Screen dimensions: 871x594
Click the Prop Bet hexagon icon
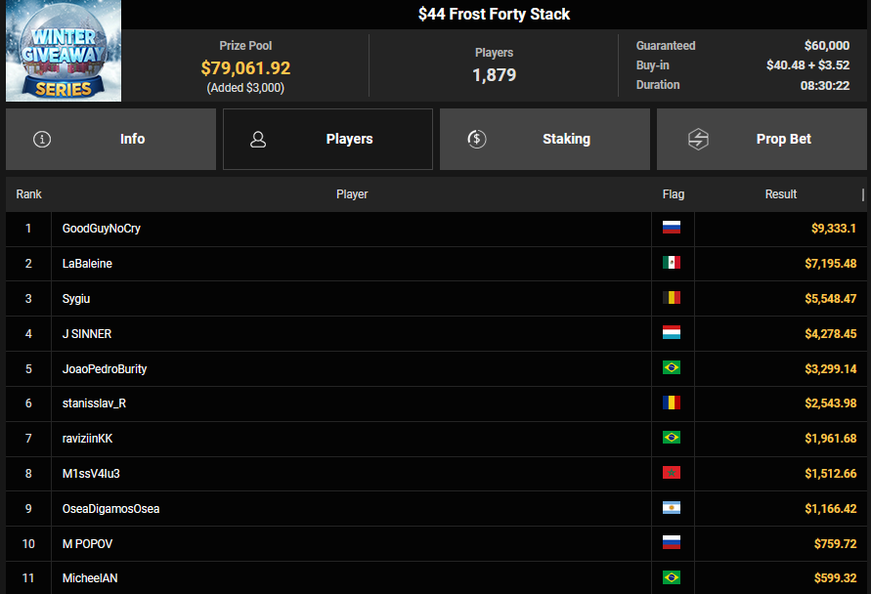[698, 139]
